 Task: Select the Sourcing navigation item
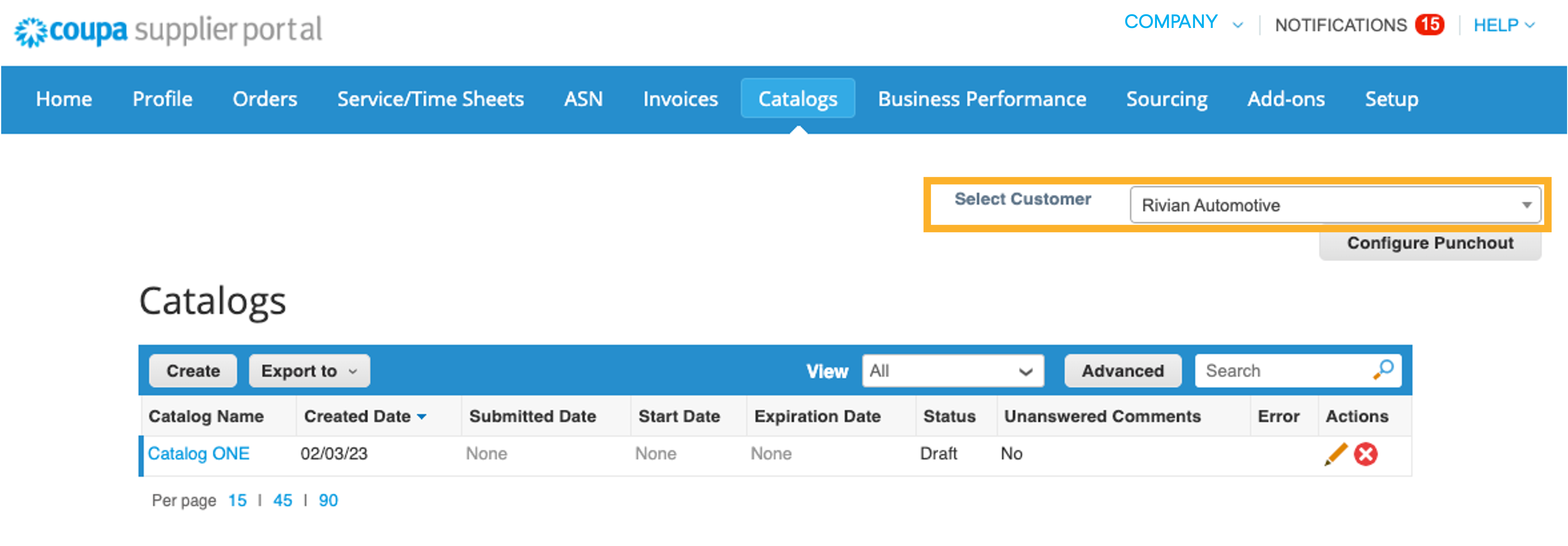click(1167, 99)
